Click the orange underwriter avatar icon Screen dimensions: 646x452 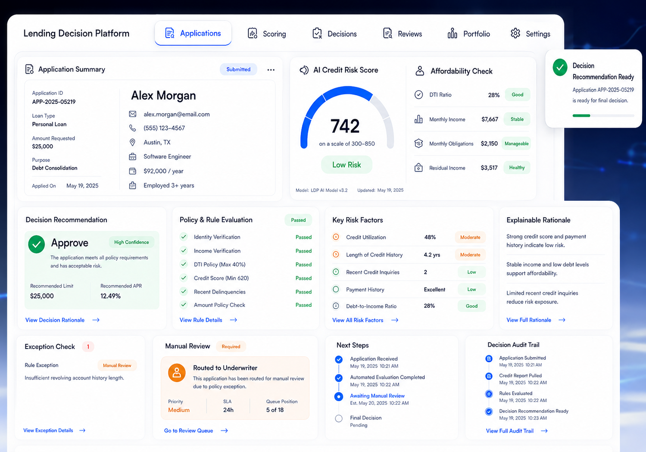[x=177, y=373]
